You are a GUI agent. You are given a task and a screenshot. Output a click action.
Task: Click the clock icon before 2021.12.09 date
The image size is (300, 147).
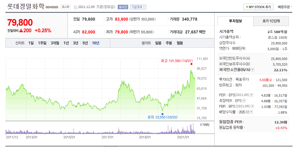pos(76,7)
